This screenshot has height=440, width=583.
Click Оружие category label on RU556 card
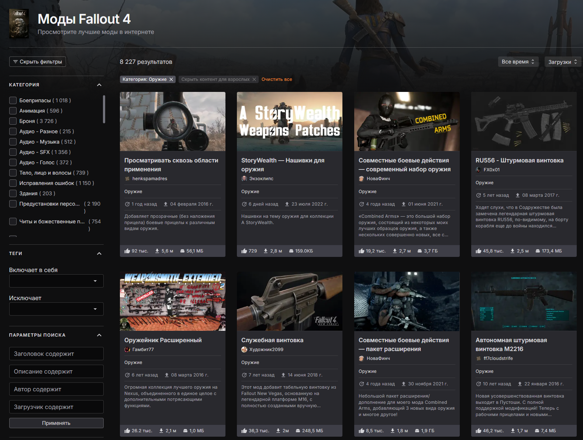484,183
